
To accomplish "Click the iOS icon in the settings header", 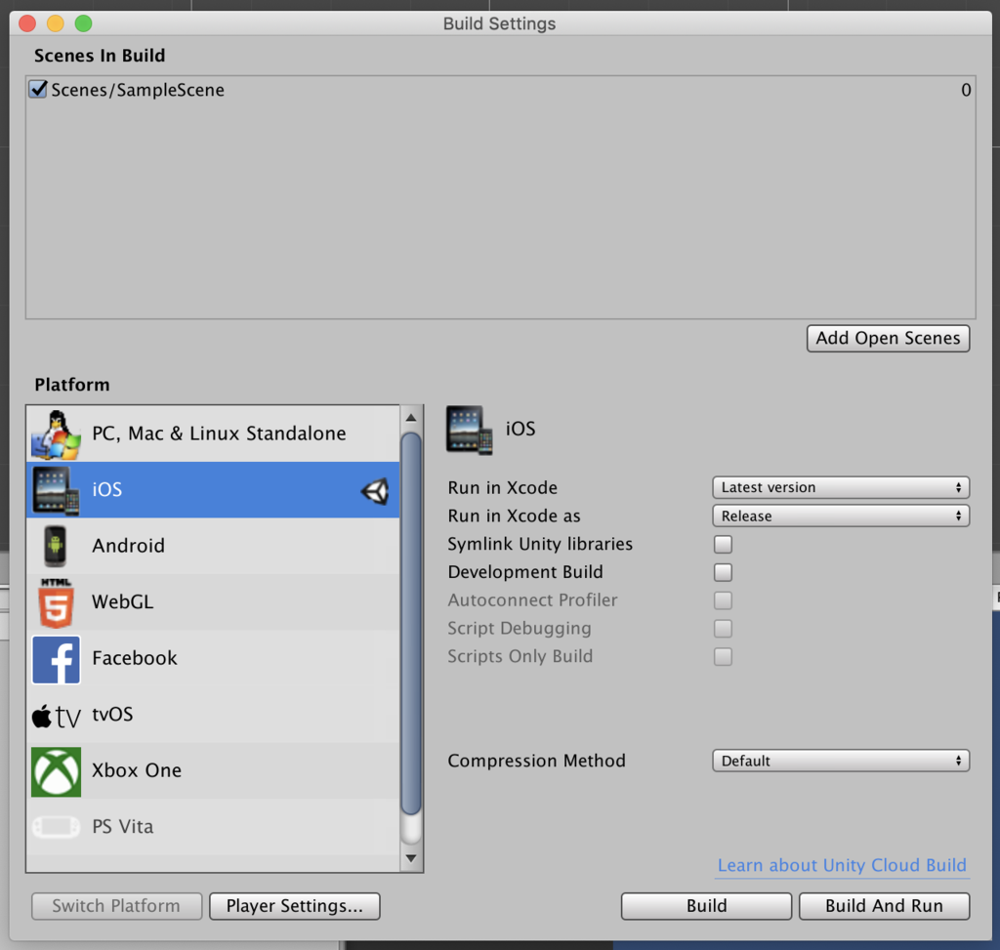I will pyautogui.click(x=470, y=430).
